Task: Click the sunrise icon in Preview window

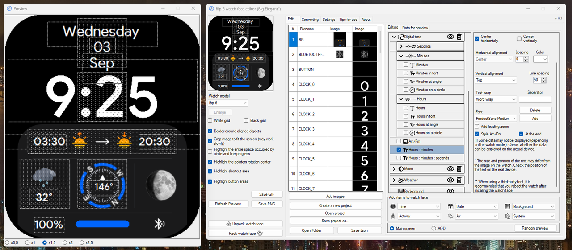Action: (79, 141)
